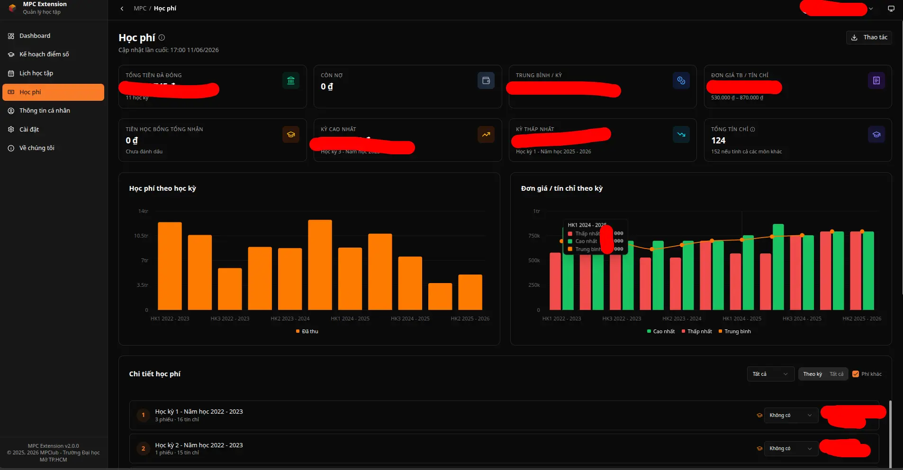The height and width of the screenshot is (470, 903).
Task: Click the trending-up icon in Kỳ cao nhất card
Action: pos(486,134)
